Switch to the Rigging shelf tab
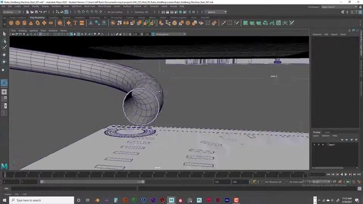 click(x=66, y=18)
